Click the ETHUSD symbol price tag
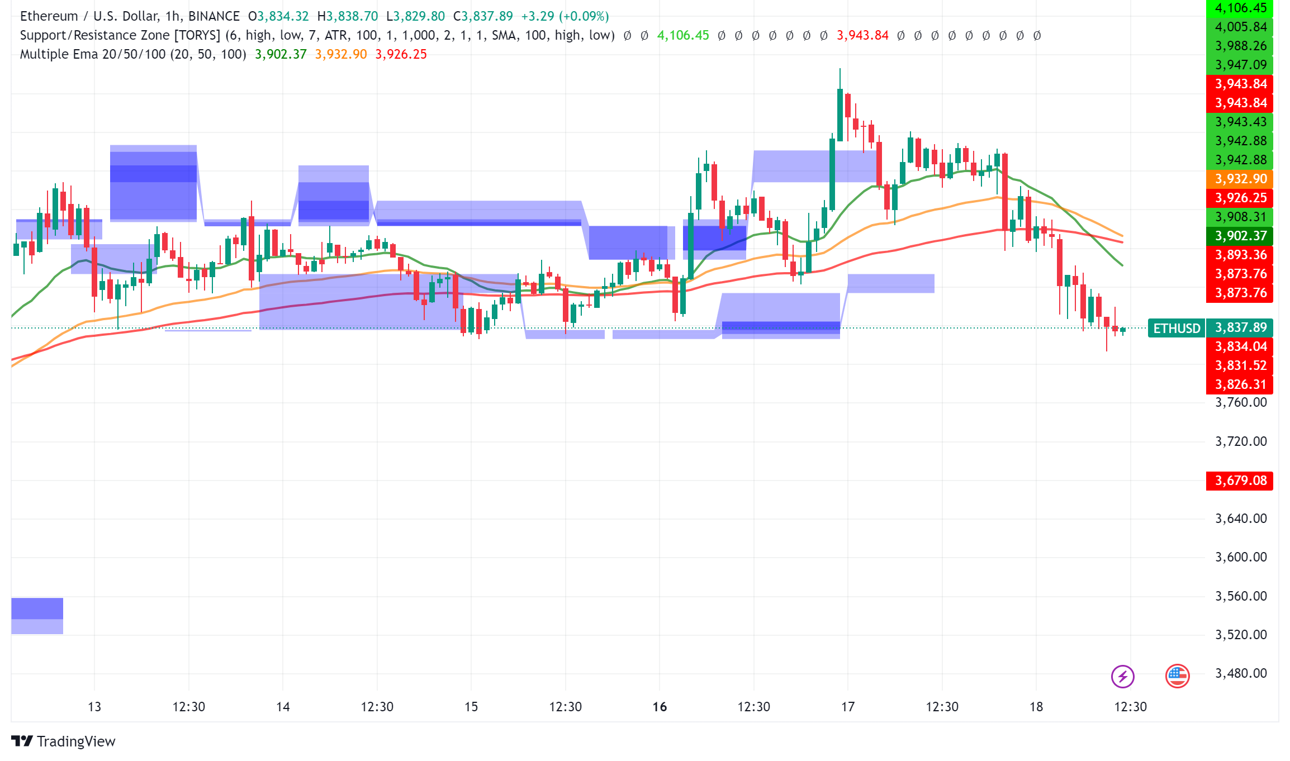 1177,328
